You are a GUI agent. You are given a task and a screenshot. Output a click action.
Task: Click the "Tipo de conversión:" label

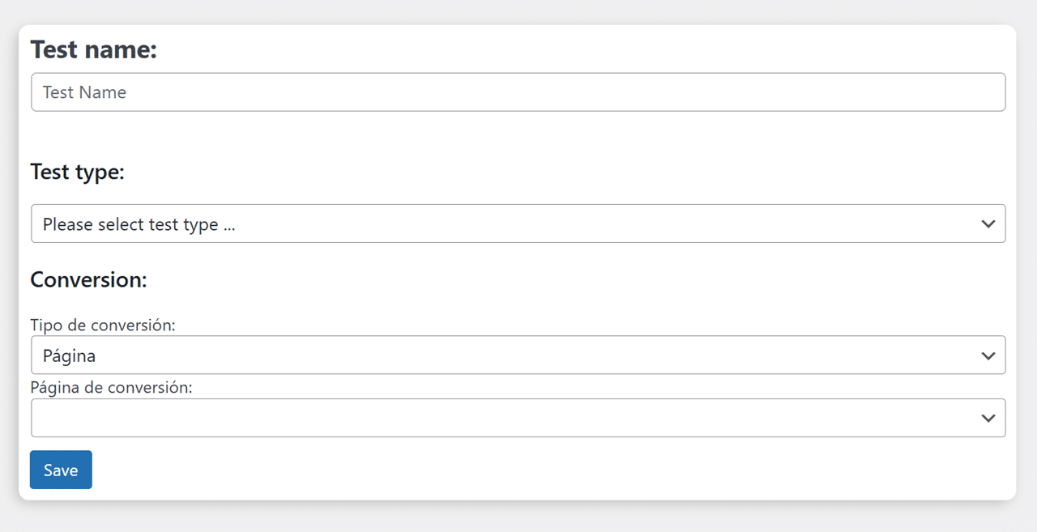coord(103,325)
